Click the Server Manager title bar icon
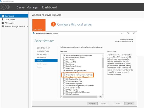 pos(1,1)
